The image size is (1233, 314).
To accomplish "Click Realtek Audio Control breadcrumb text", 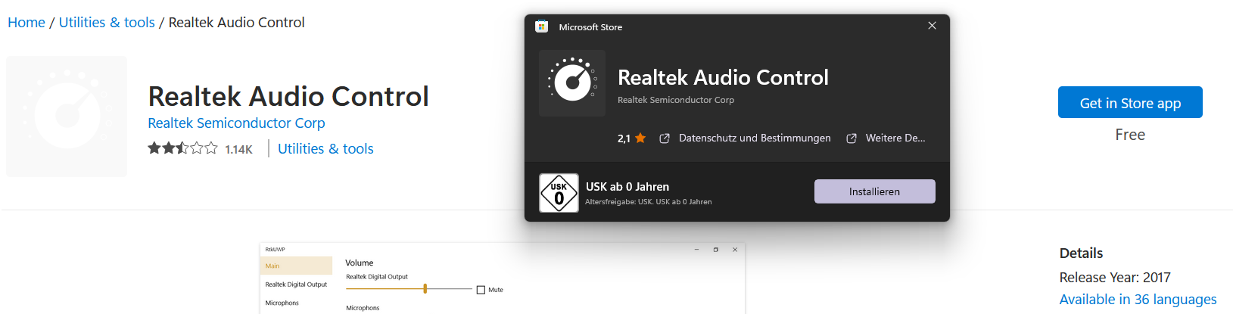I will [x=237, y=23].
